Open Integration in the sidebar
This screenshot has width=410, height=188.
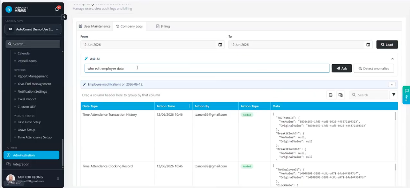coord(21,164)
